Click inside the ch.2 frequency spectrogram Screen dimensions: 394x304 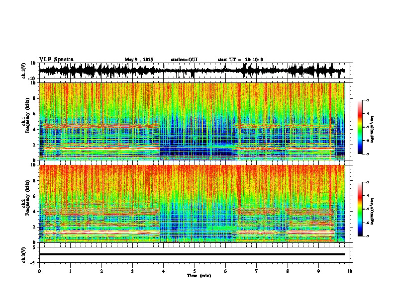click(x=192, y=204)
